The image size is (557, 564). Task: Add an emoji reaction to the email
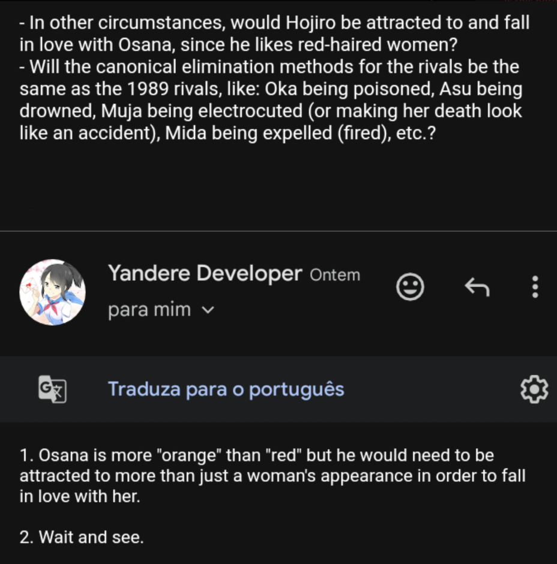410,287
